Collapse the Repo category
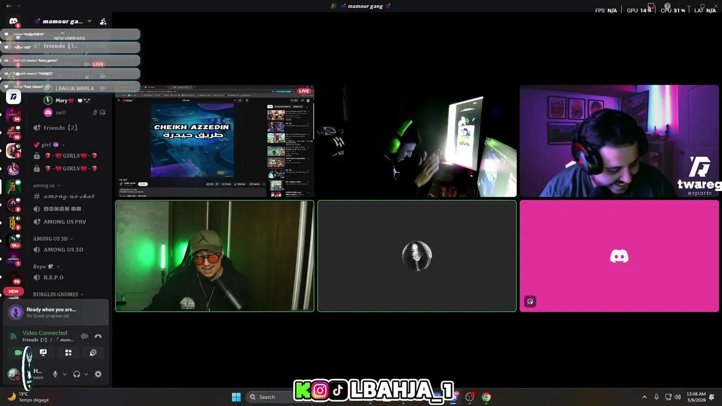Image resolution: width=722 pixels, height=406 pixels. coord(47,267)
